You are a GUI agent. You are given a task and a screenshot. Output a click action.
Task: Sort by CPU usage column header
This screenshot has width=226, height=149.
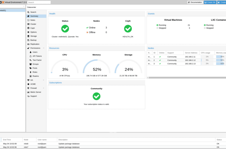(x=207, y=53)
